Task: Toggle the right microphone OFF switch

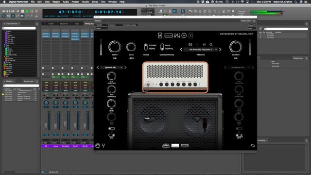Action: coord(239,135)
